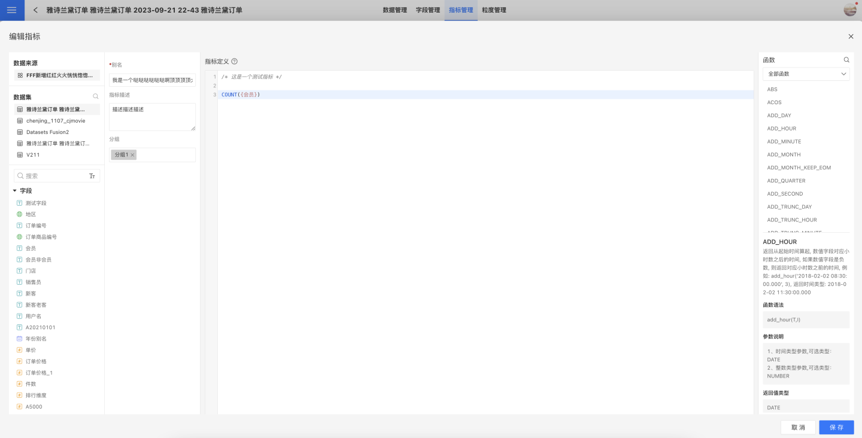Collapse the 字段 tree section

tap(15, 191)
